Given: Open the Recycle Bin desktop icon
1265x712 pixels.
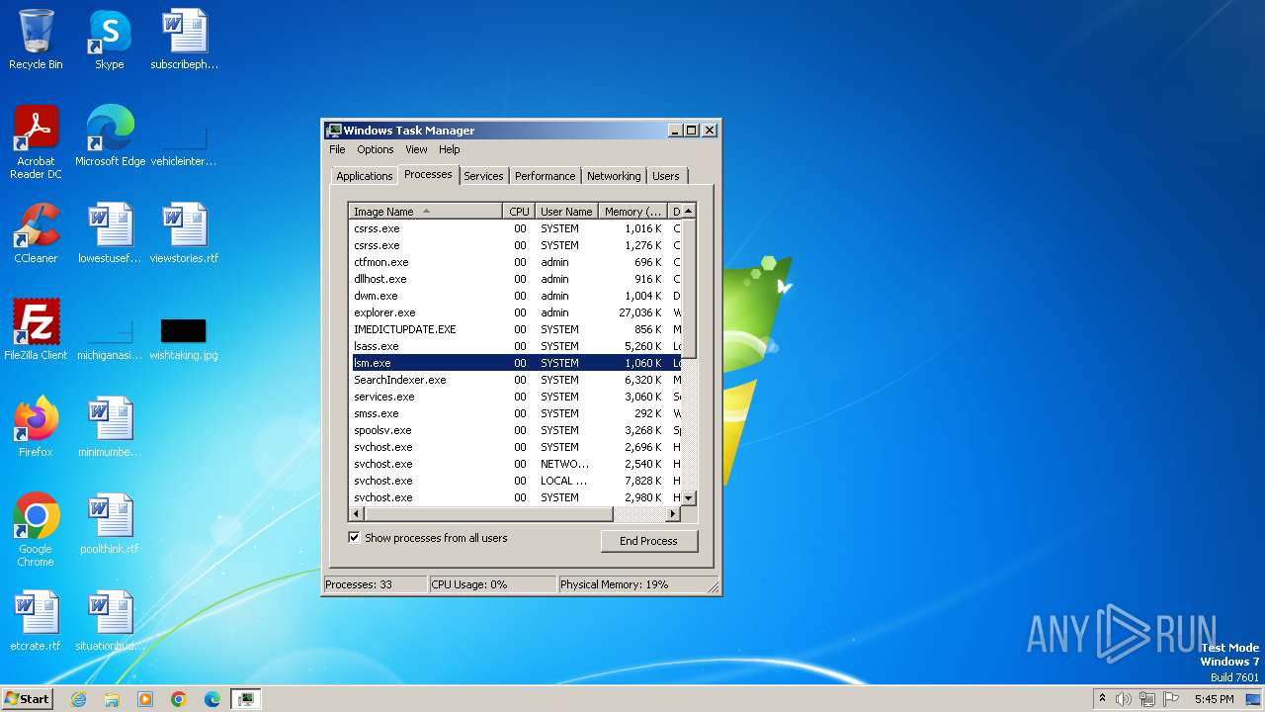Looking at the screenshot, I should tap(36, 40).
